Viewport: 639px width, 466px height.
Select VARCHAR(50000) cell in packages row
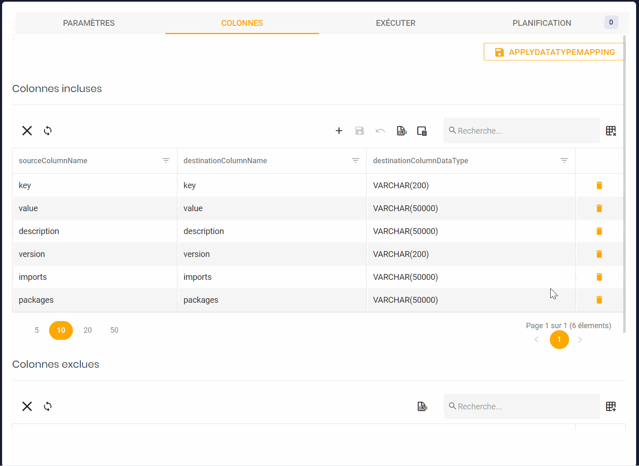tap(471, 300)
